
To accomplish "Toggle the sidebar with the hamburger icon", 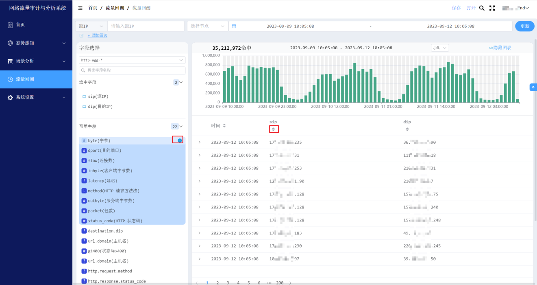I will coord(80,8).
